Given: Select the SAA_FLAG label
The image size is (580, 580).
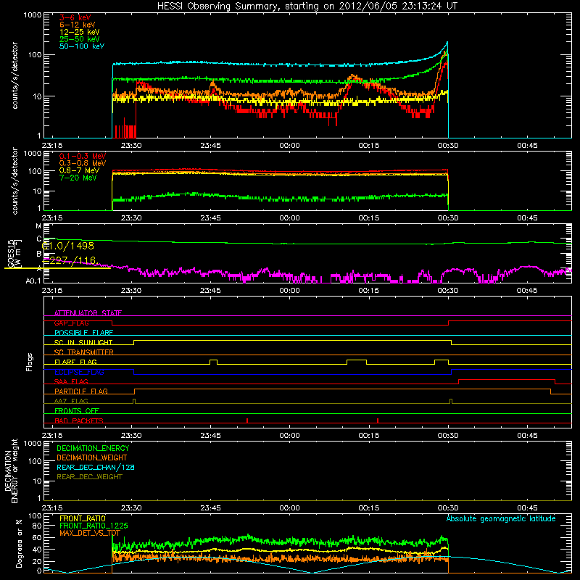Looking at the screenshot, I should 71,381.
